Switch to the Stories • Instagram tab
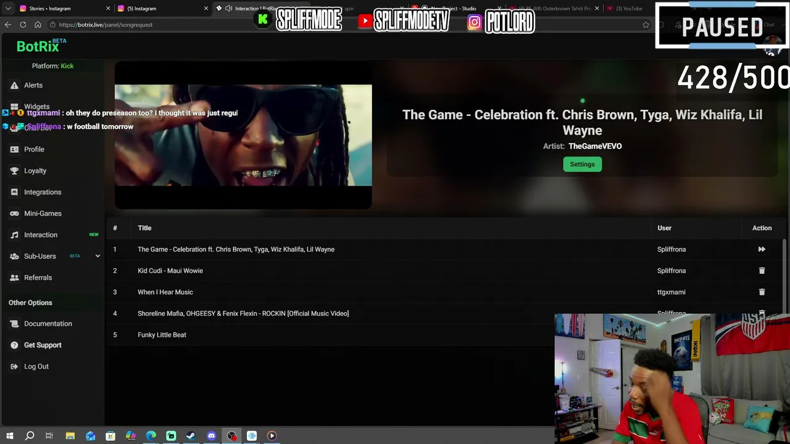The width and height of the screenshot is (790, 444). point(64,9)
